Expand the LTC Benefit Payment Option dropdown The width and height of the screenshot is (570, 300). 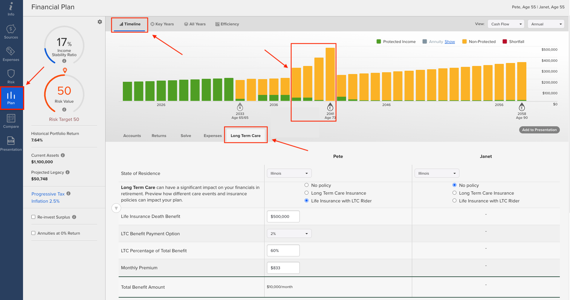(289, 233)
